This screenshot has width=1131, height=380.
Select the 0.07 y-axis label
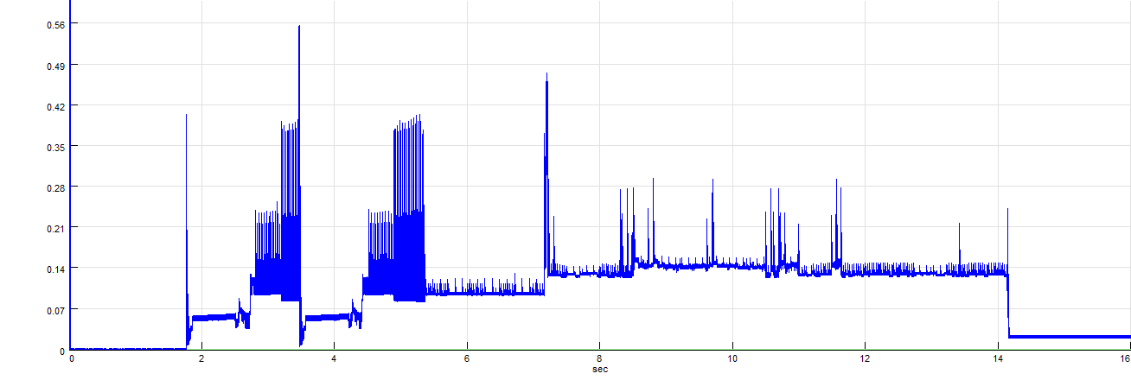(54, 309)
